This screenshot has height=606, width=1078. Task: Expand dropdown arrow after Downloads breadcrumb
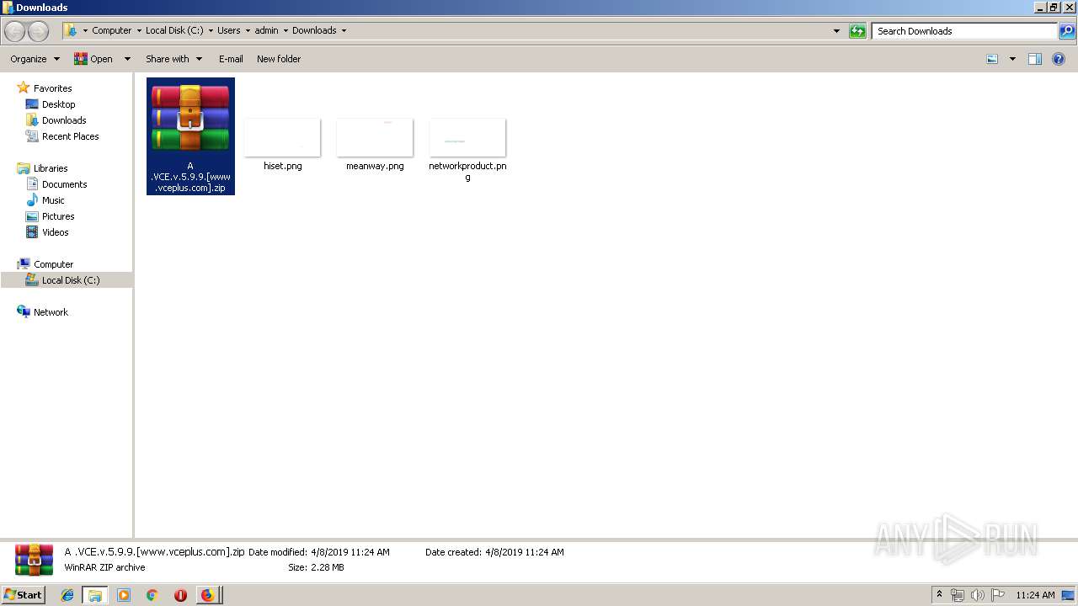click(344, 30)
